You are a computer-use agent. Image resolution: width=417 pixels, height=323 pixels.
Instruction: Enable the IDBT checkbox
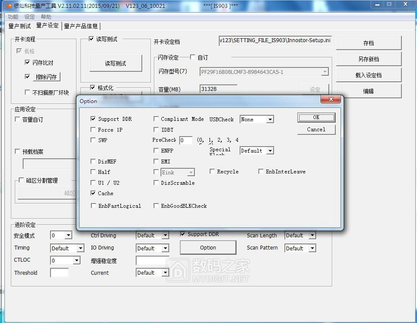pos(156,130)
